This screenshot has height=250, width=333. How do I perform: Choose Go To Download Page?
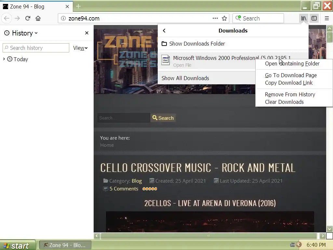[291, 75]
